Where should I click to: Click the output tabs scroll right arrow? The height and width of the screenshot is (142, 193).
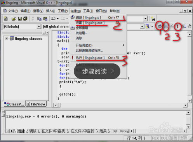12,131
